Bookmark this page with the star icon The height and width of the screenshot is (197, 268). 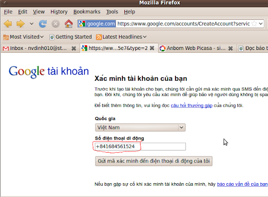point(254,23)
